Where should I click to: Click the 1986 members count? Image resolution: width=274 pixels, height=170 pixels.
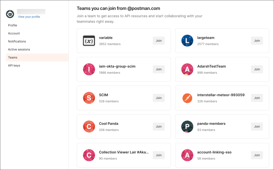(110, 73)
